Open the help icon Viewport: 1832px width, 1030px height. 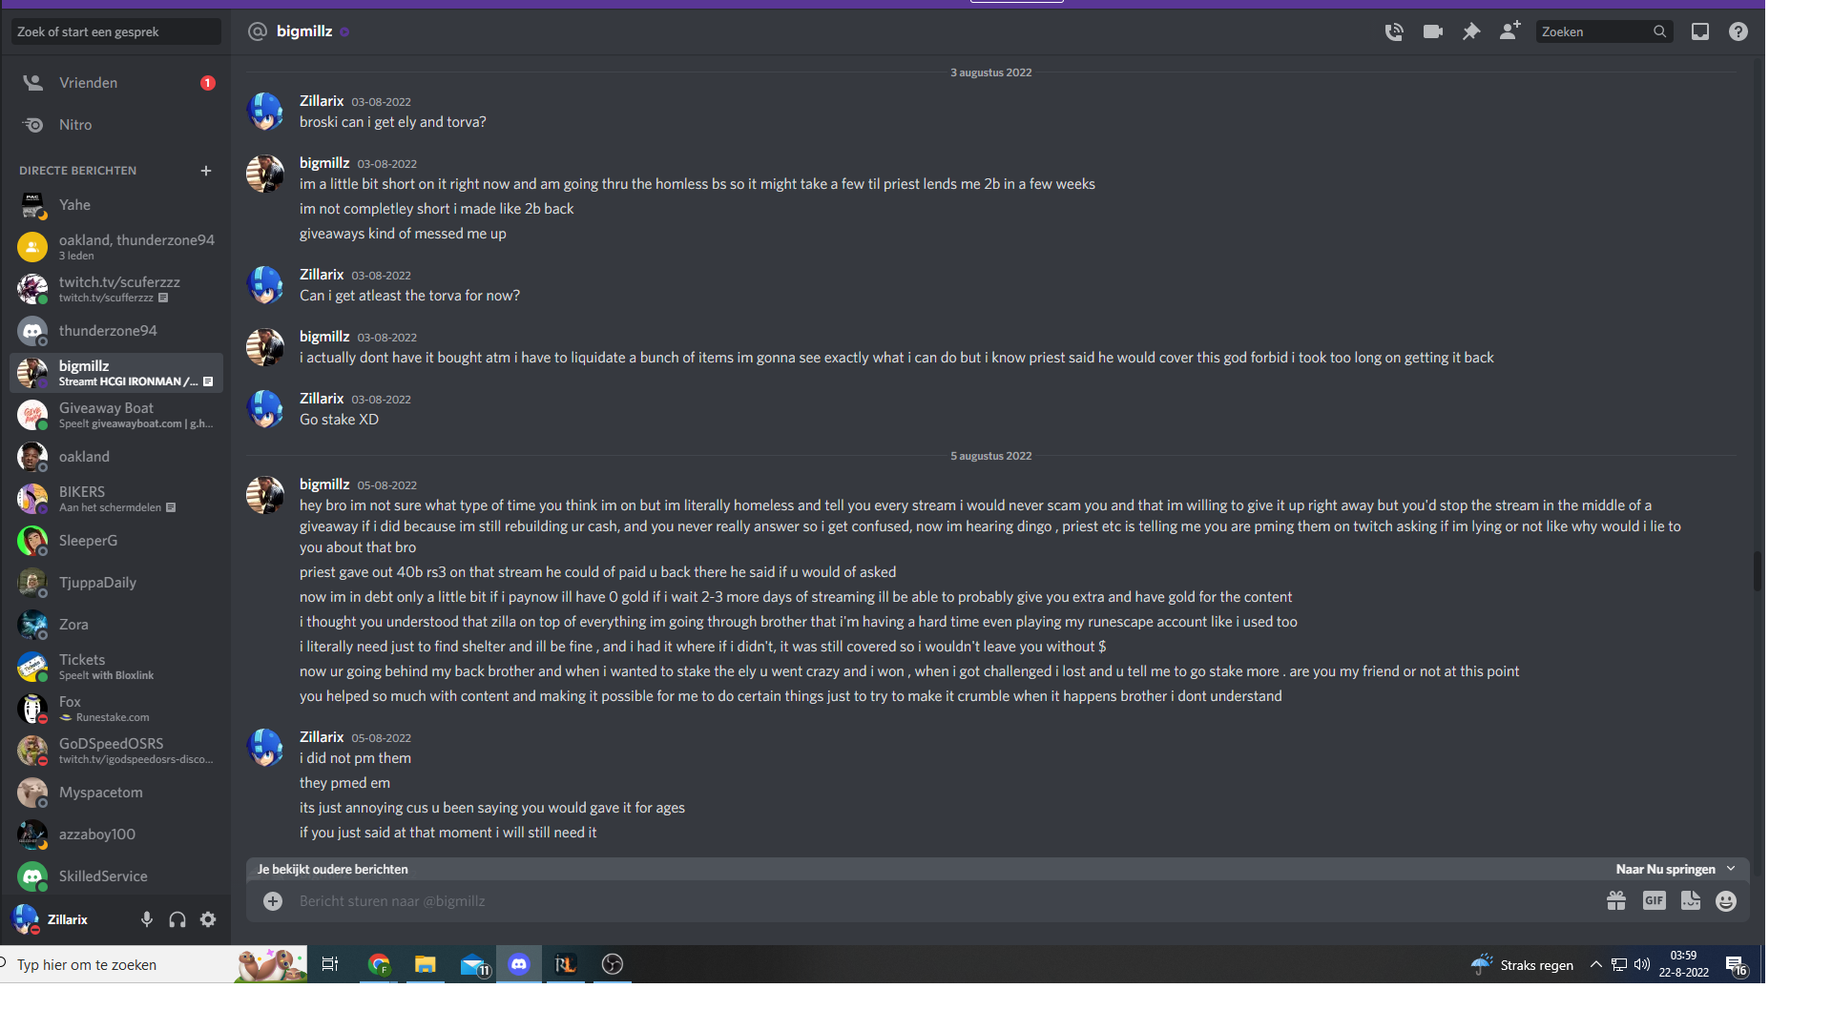1738,31
